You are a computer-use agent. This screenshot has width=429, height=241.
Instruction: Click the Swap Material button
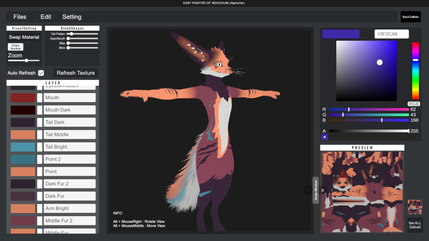click(24, 37)
